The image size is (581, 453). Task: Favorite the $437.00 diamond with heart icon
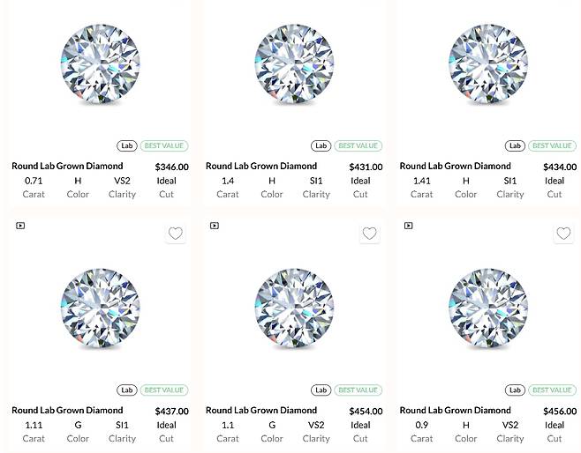(x=176, y=234)
